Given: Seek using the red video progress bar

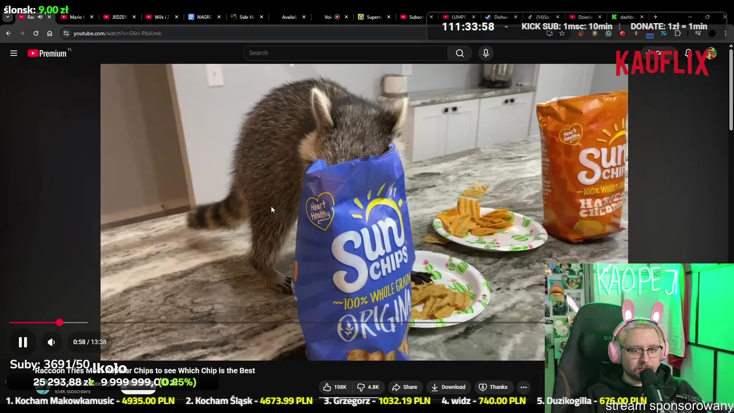Looking at the screenshot, I should pyautogui.click(x=48, y=323).
